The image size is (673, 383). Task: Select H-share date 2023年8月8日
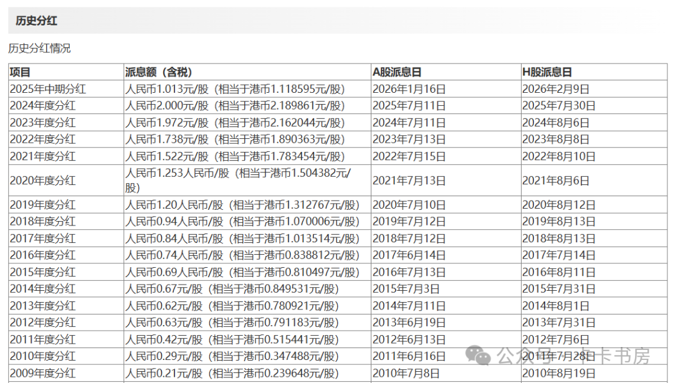(x=556, y=139)
